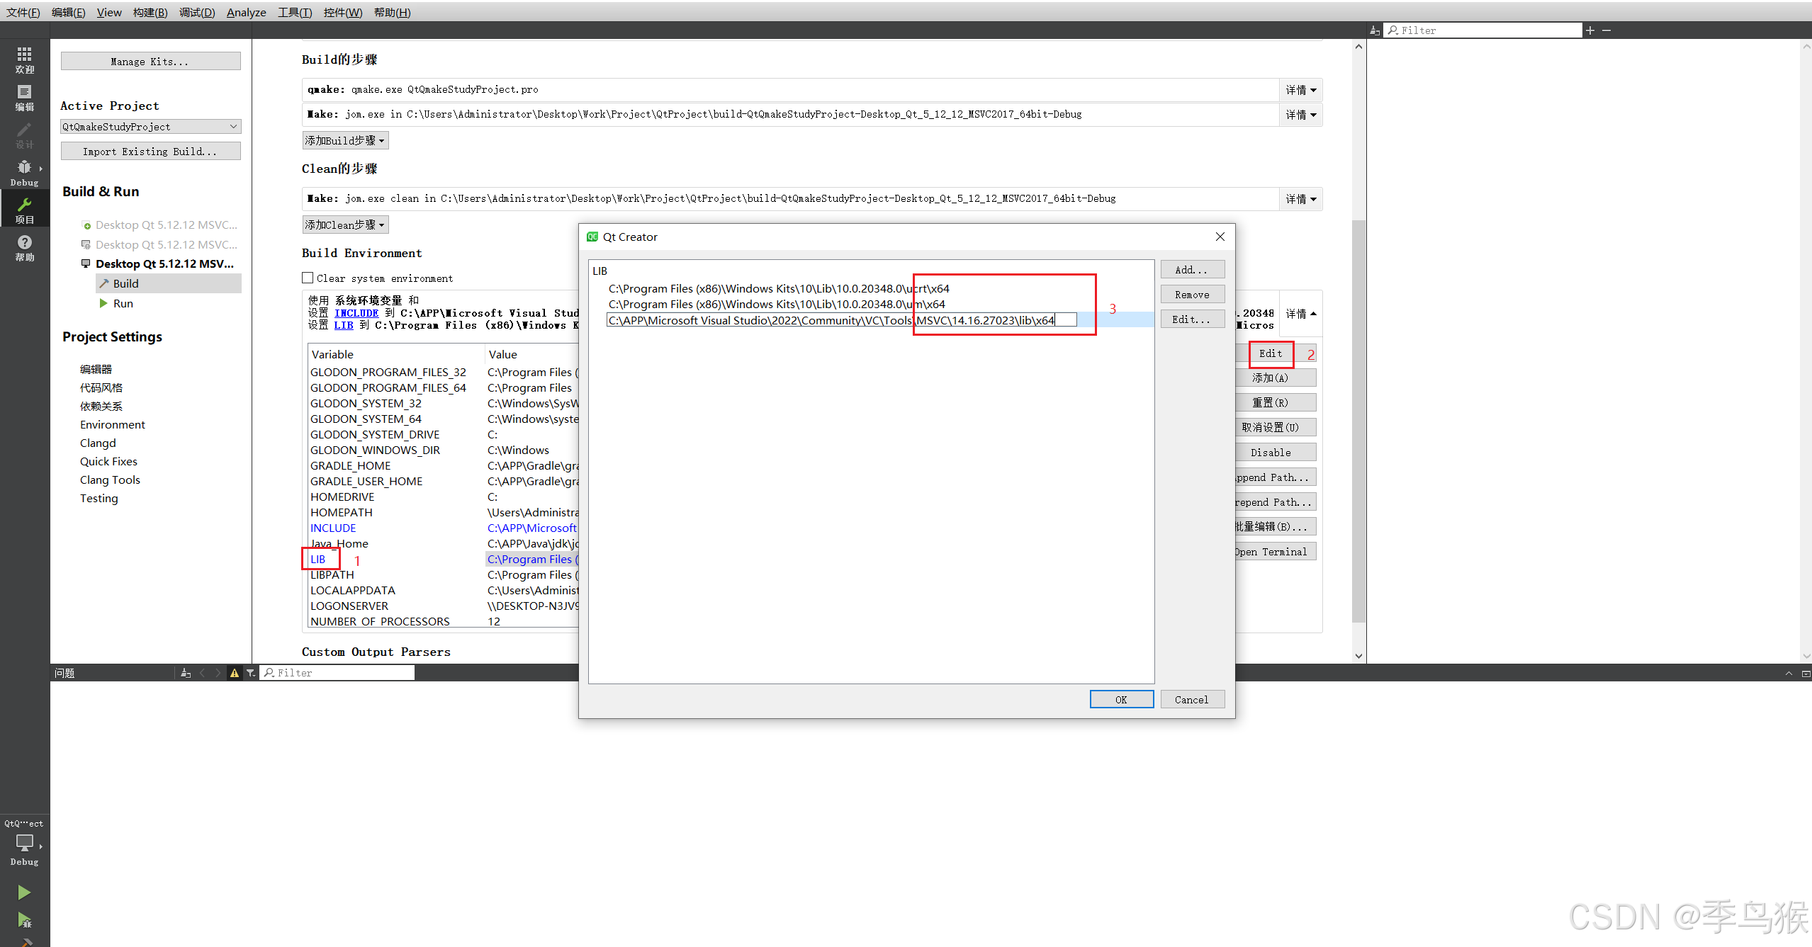Open the Debug mode bug icon

pos(24,172)
